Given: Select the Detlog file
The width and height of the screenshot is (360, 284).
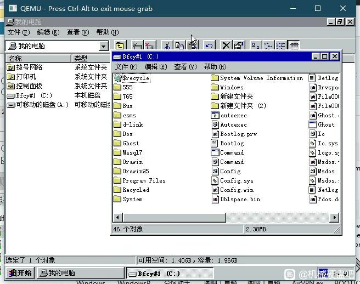Looking at the screenshot, I should point(323,78).
